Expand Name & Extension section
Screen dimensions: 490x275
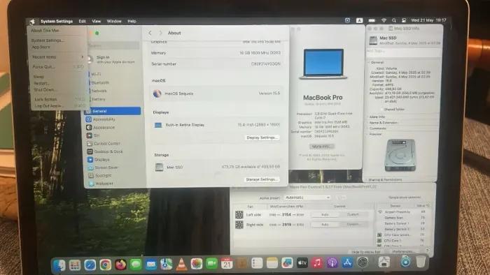367,123
